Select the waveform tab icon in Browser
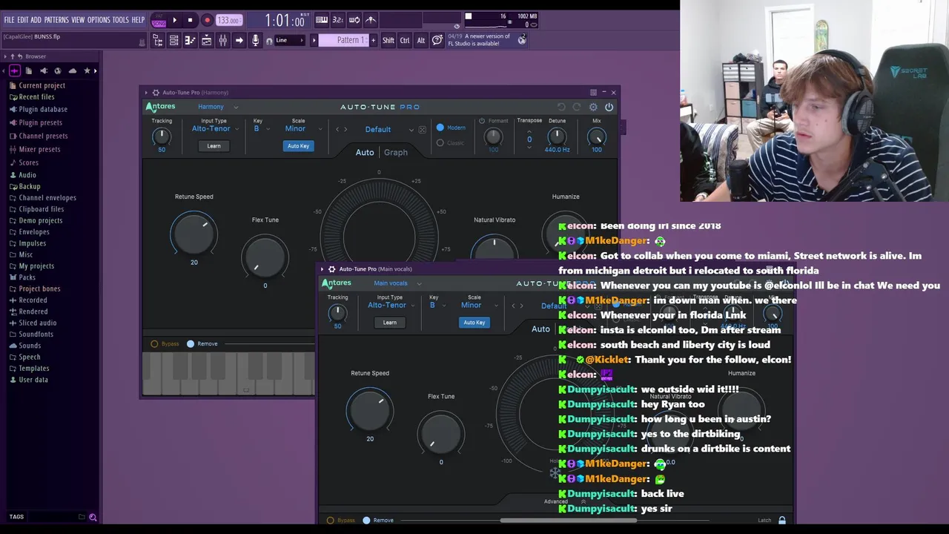Screen dimensions: 949x534 click(14, 70)
